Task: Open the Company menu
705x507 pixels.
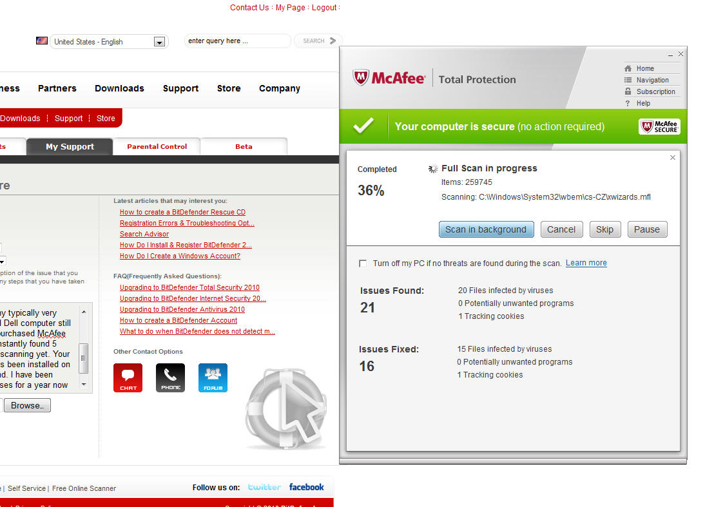Action: tap(280, 88)
